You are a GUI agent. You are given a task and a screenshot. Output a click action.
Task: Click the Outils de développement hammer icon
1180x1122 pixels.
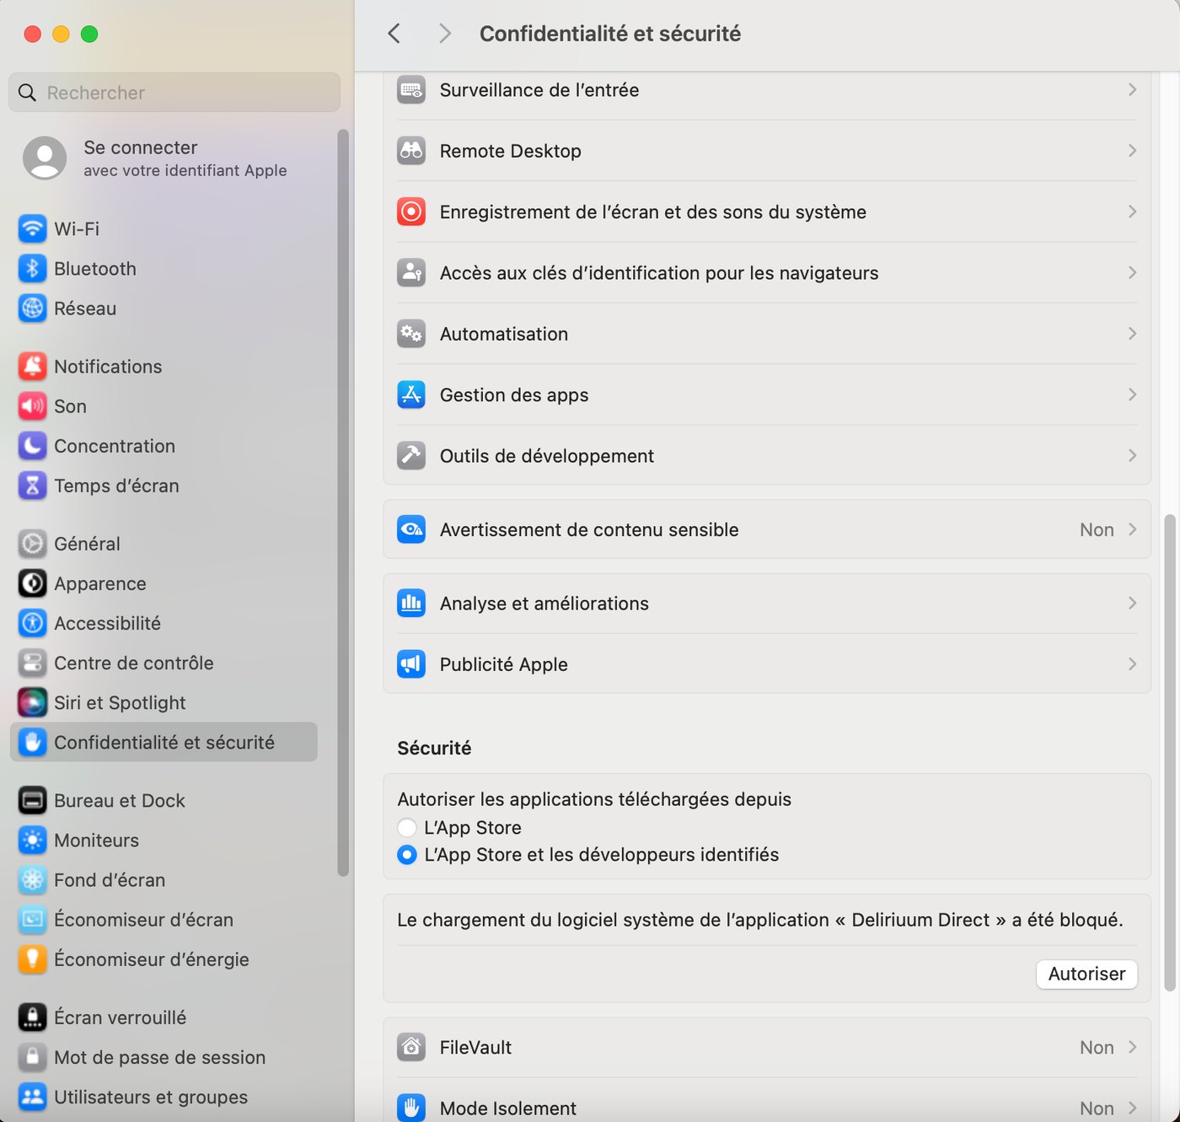tap(411, 455)
